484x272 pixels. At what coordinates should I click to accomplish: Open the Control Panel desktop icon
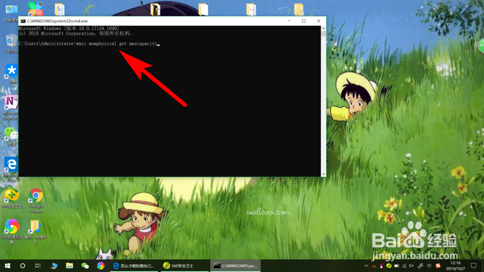click(12, 13)
